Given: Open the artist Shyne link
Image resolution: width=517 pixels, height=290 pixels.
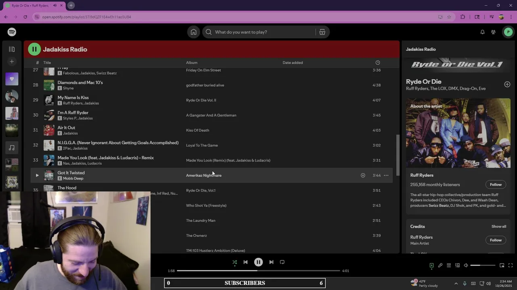Looking at the screenshot, I should [68, 88].
